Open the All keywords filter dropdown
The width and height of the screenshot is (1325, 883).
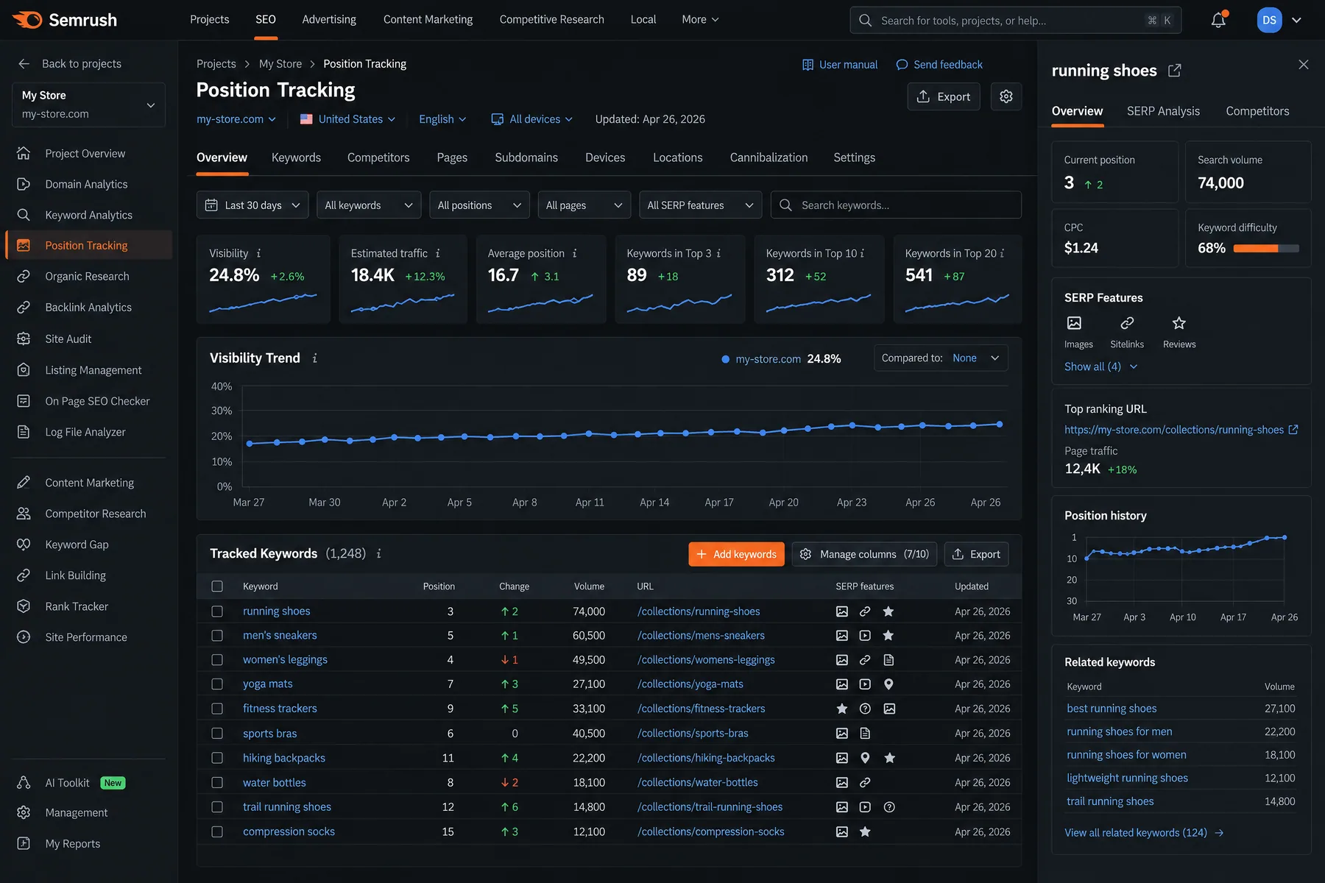tap(369, 205)
